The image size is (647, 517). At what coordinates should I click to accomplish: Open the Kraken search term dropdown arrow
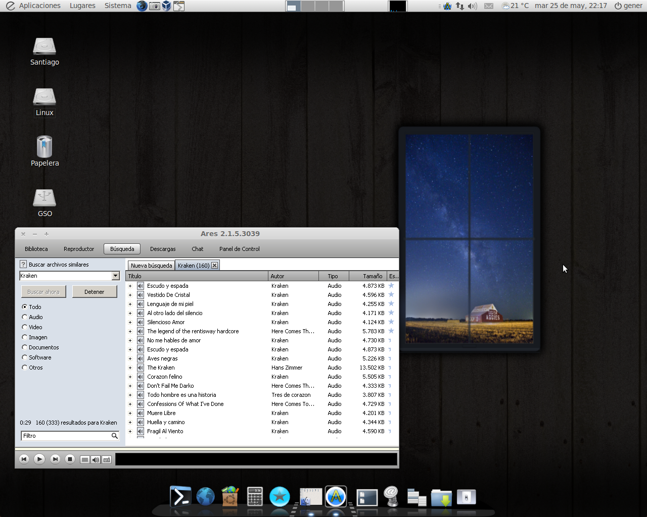click(x=115, y=276)
